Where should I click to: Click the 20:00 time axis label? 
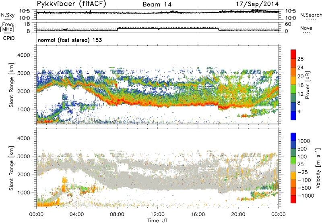[x=238, y=215]
